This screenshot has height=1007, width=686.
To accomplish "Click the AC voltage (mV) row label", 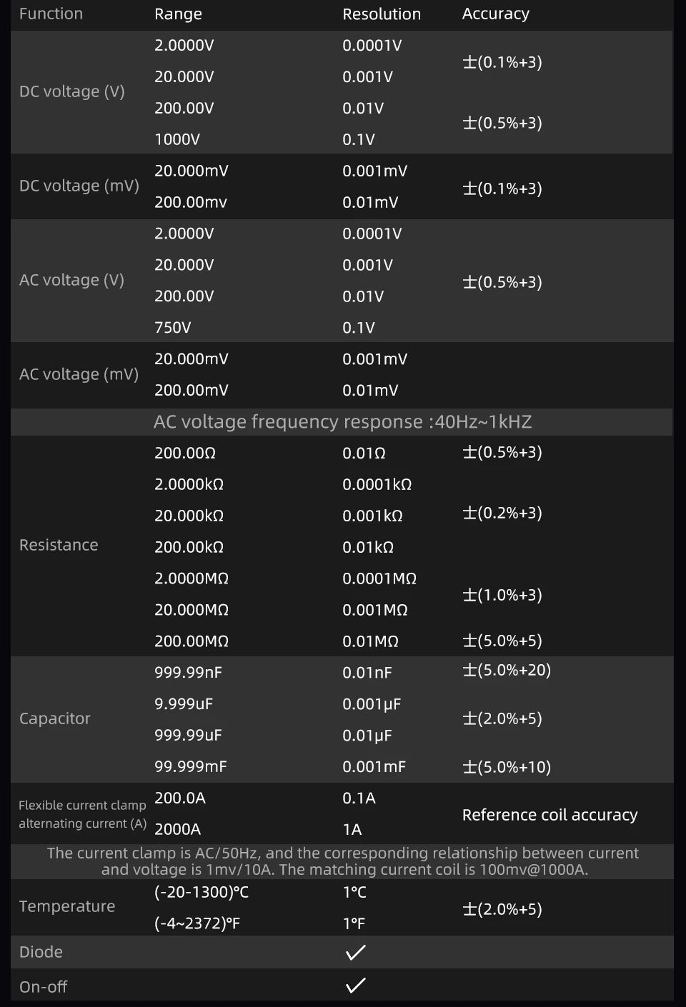I will (x=79, y=374).
